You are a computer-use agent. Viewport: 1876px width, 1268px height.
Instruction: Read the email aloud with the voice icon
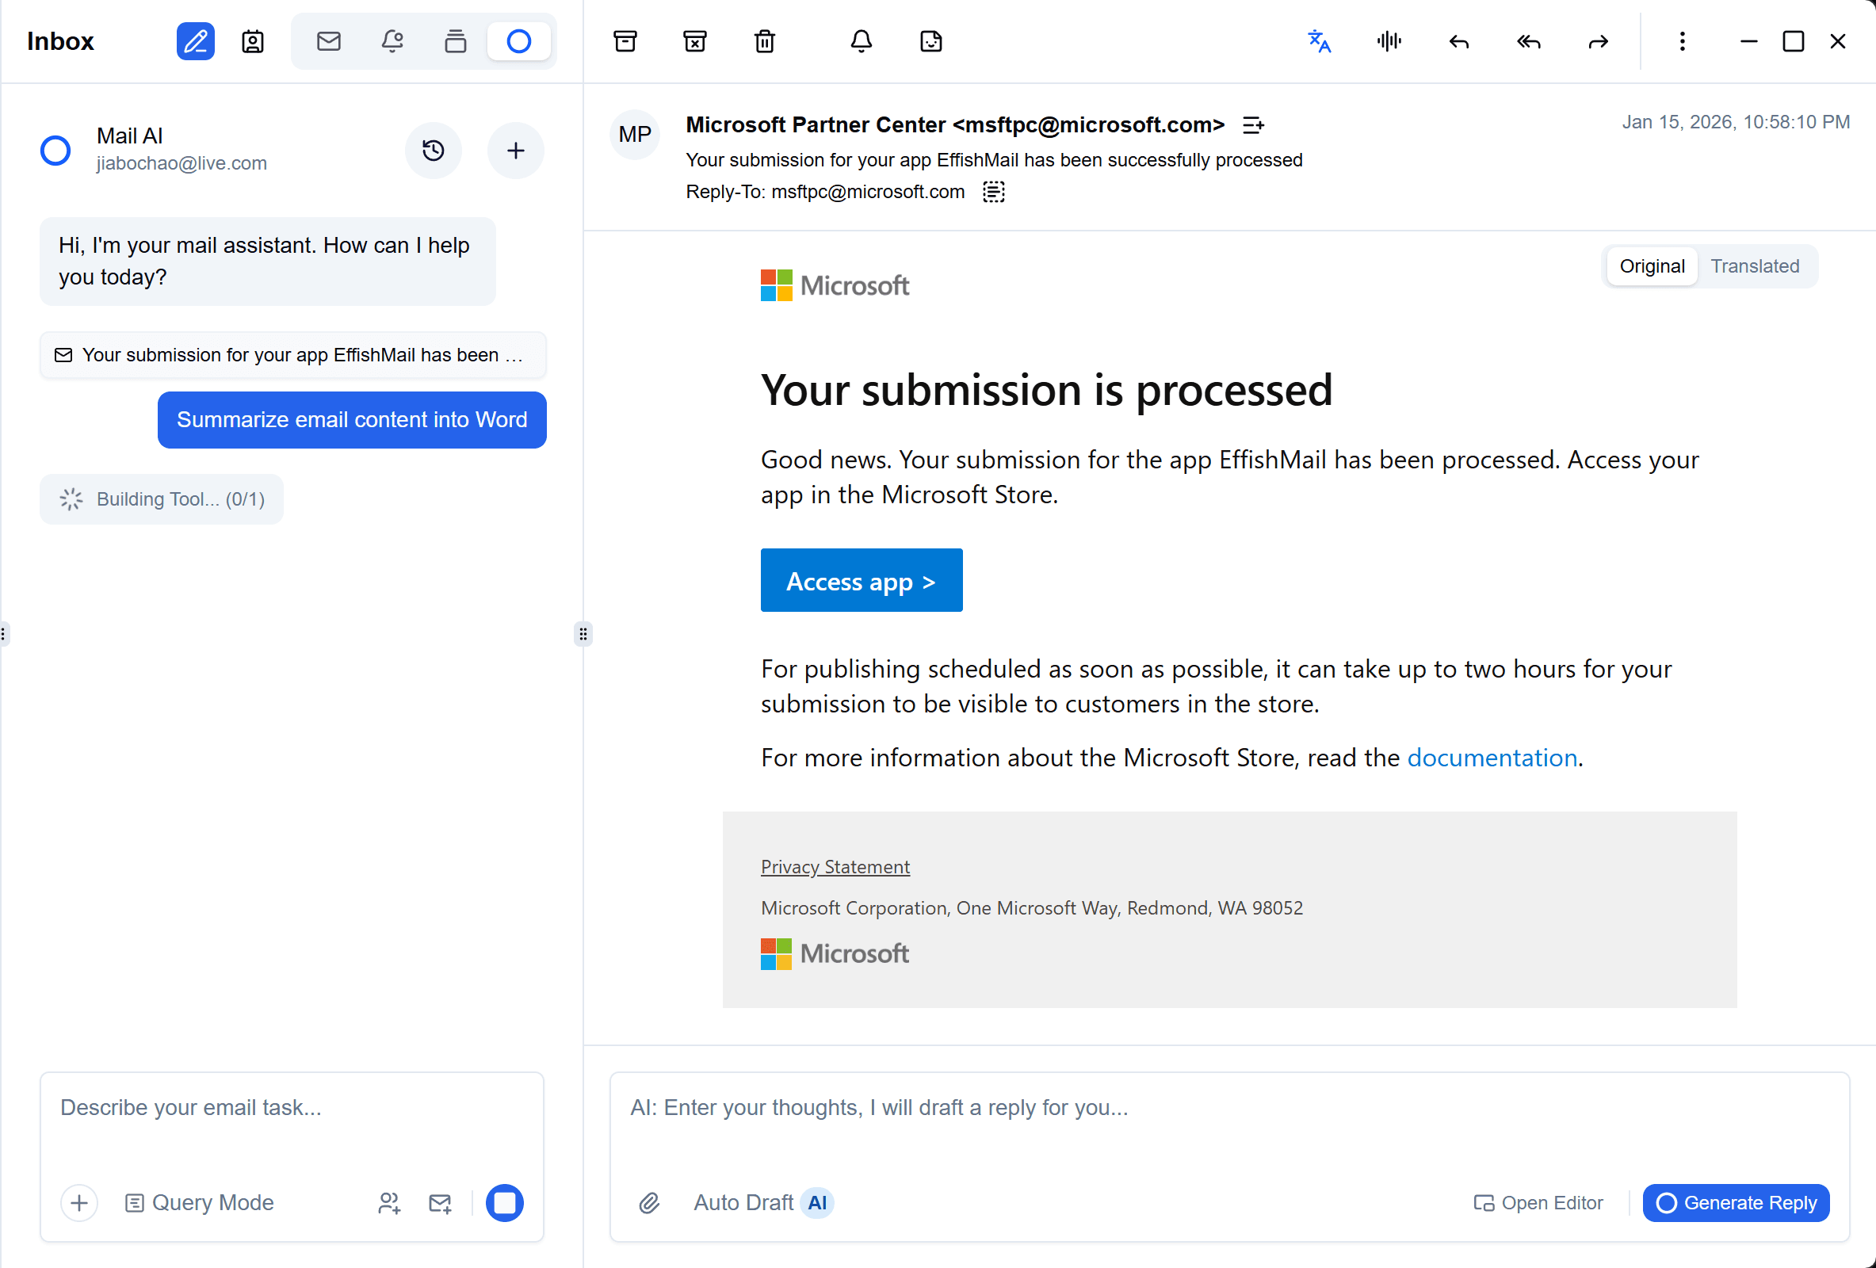click(1388, 41)
